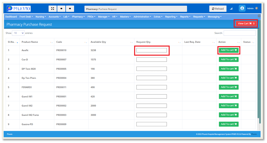Open View Cart
Image resolution: width=267 pixels, height=143 pixels.
246,24
